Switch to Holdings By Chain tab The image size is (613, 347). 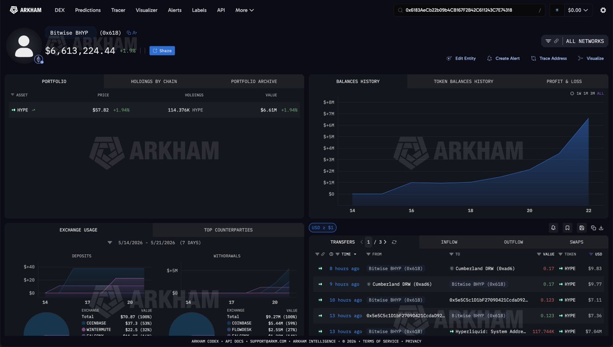coord(154,81)
